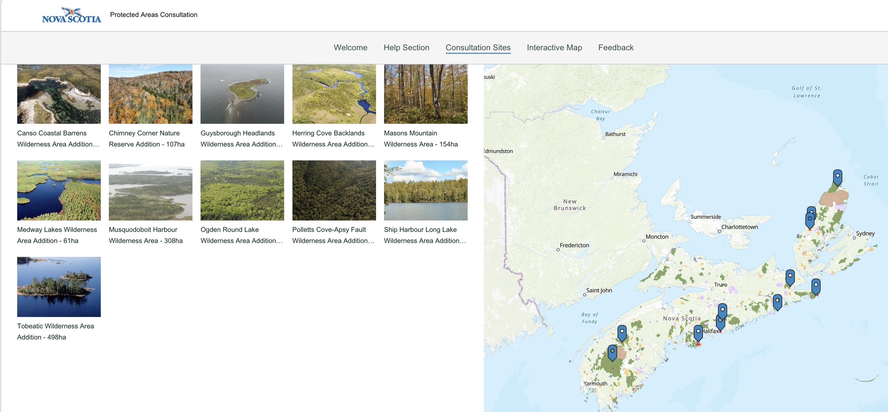Click the Sydney label on the map
Screen dimensions: 888x412
tap(865, 233)
